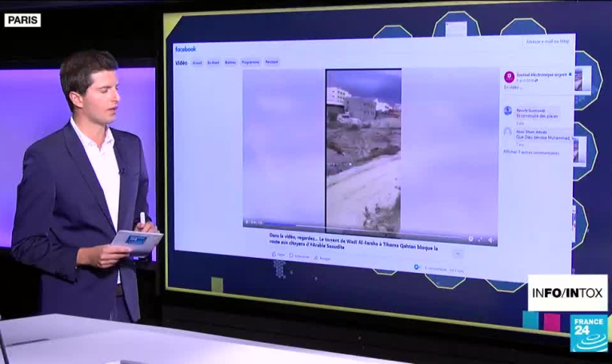Click the globe privacy icon next to date

(x=536, y=81)
